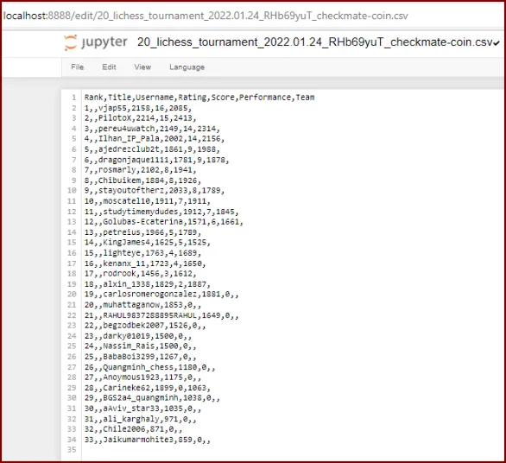Click the line with ajedrezclub2t
Screen dimensions: 506x463
coord(152,149)
